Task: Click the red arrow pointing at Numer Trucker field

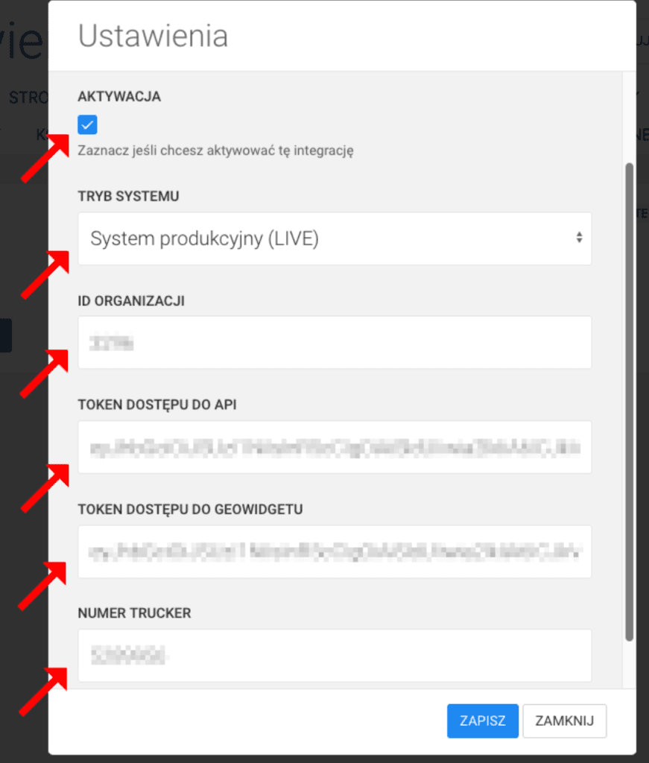Action: (43, 691)
